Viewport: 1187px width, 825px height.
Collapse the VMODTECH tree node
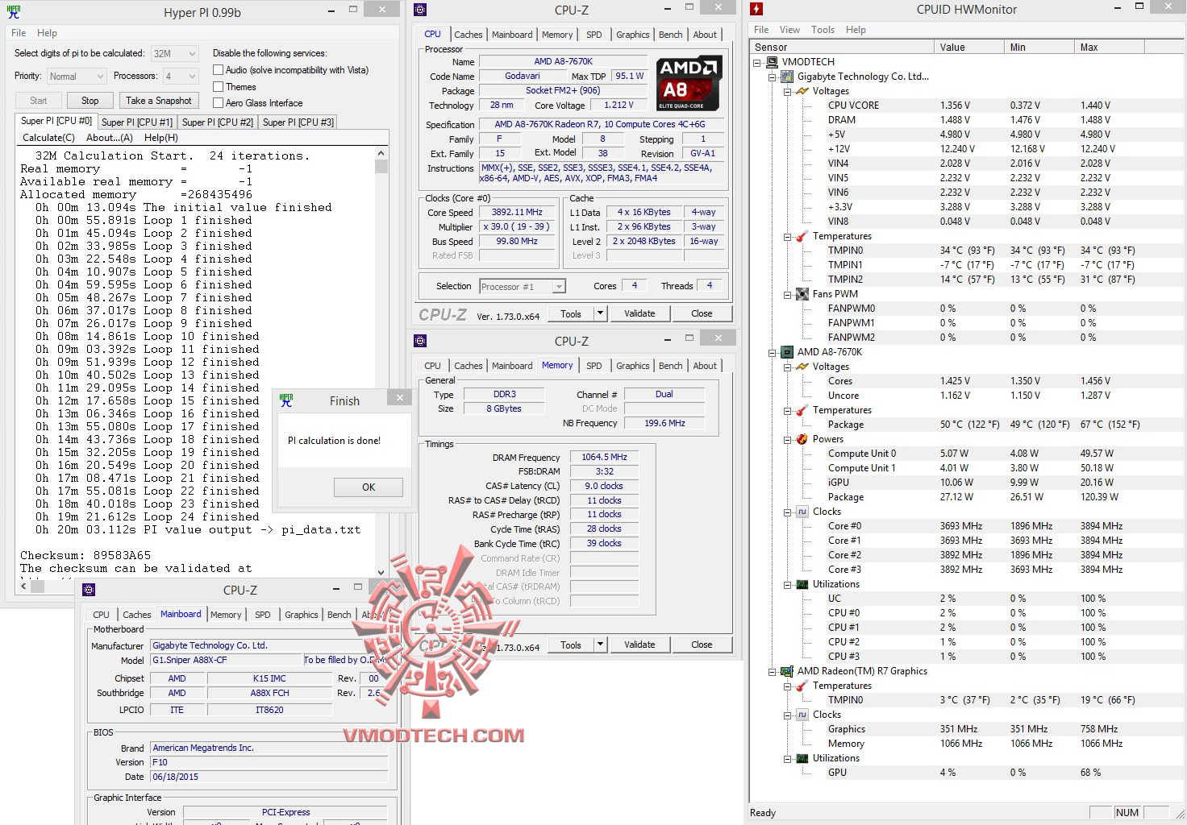tap(756, 62)
